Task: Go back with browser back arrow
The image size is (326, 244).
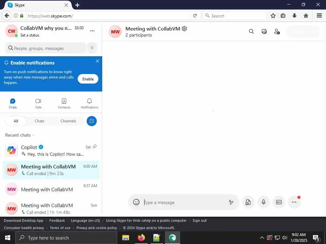Action: [7, 16]
